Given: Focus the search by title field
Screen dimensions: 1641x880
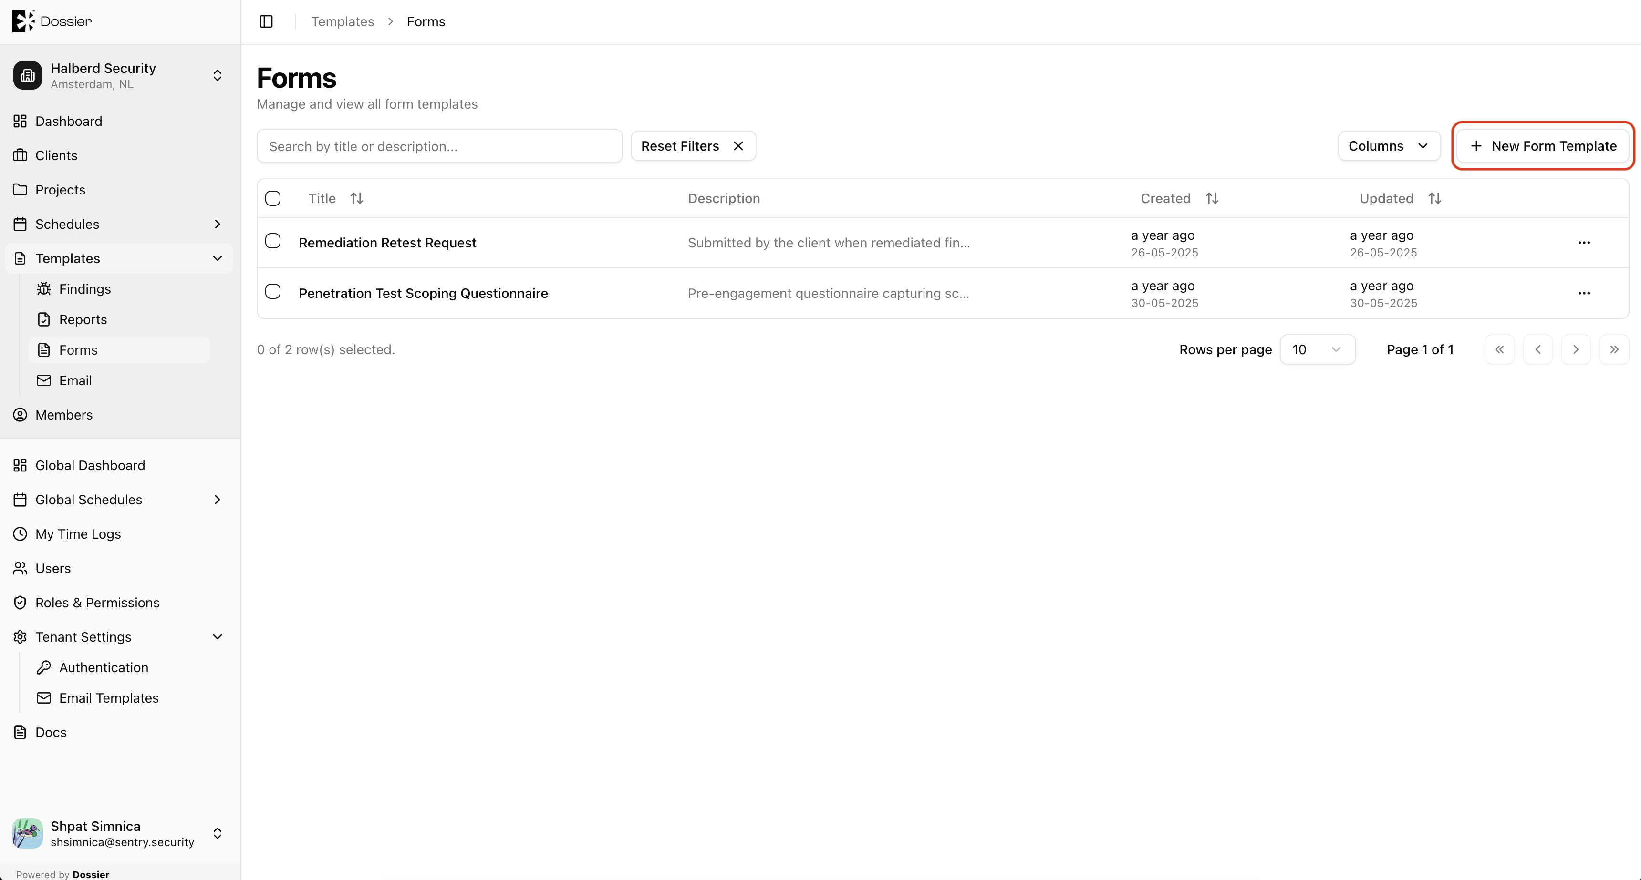Looking at the screenshot, I should [x=439, y=146].
